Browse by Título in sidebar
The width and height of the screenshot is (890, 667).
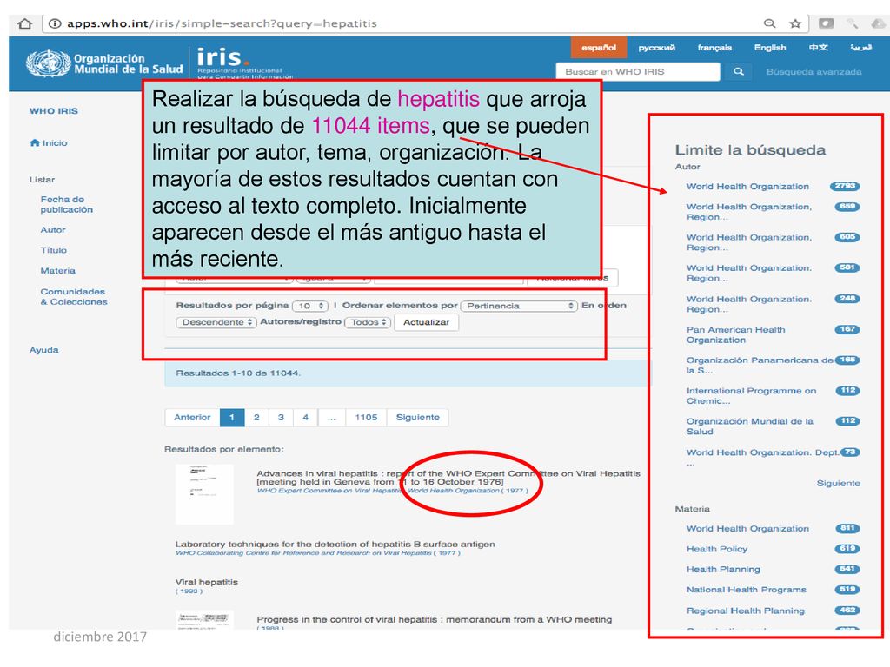tap(53, 250)
